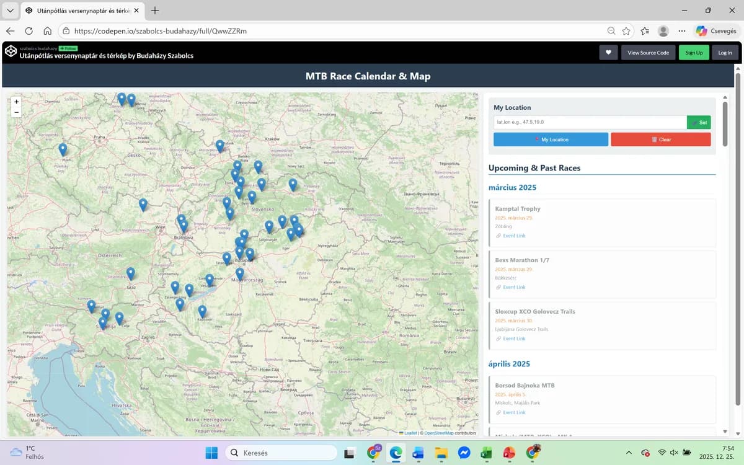Screen dimensions: 744x465
Task: Open Excel from the taskbar
Action: click(x=486, y=453)
